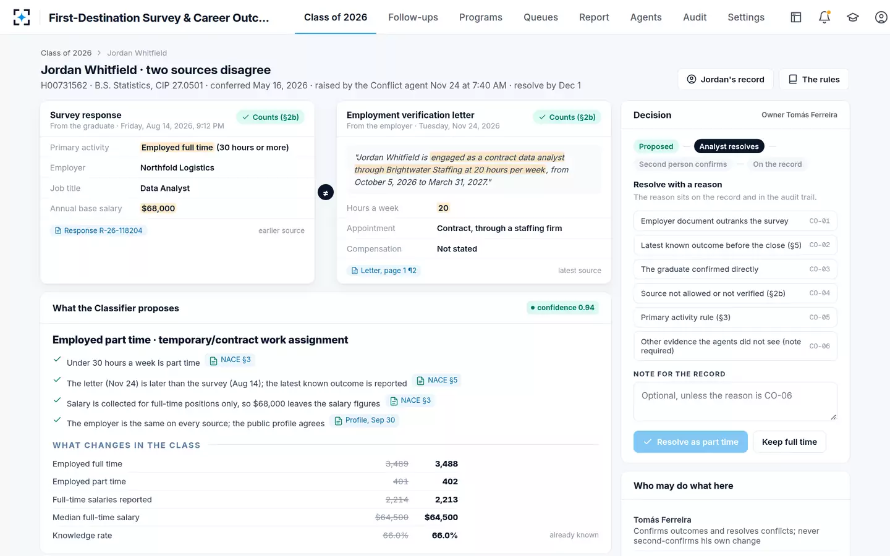
Task: Click Keep full time
Action: 789,442
